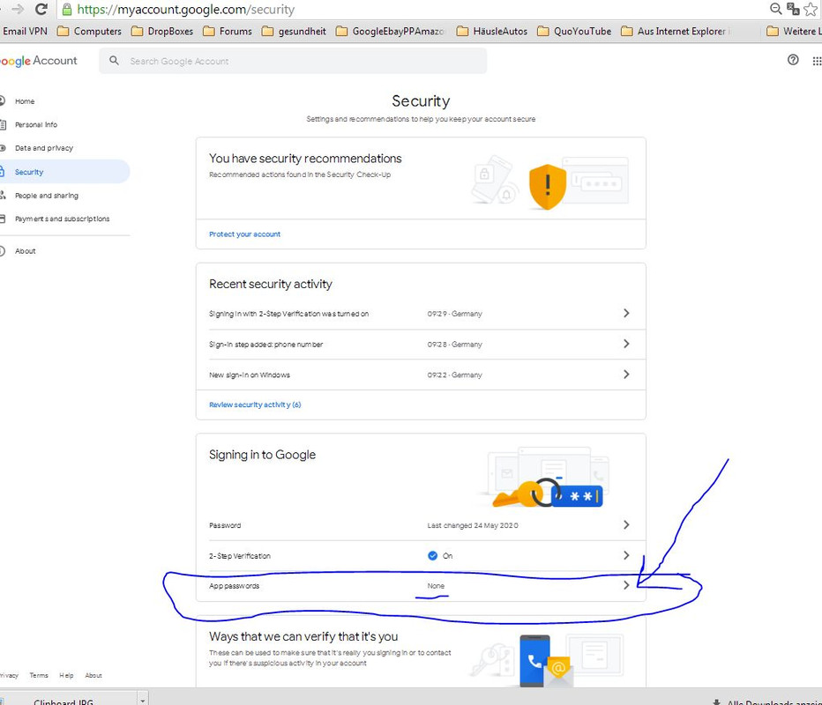Bookmark this page with the star icon
822x705 pixels.
click(x=811, y=9)
